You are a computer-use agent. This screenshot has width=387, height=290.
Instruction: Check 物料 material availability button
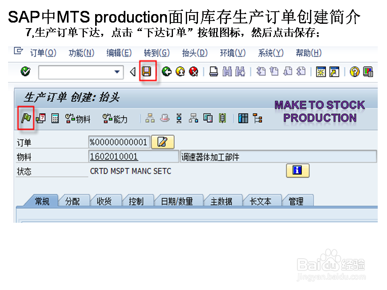[x=78, y=119]
